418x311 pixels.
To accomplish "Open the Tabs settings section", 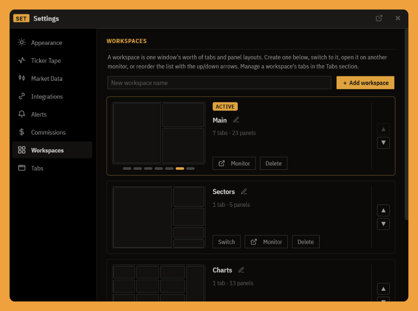I will pyautogui.click(x=52, y=168).
